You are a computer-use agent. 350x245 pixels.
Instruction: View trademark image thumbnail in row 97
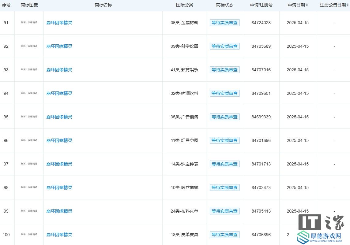coord(29,164)
